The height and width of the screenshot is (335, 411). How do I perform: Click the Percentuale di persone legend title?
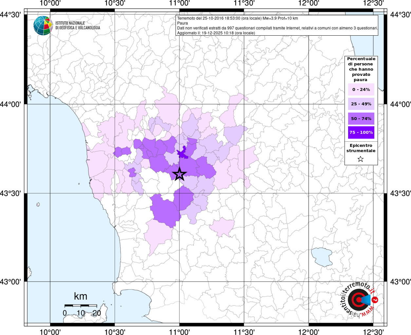tap(361, 69)
